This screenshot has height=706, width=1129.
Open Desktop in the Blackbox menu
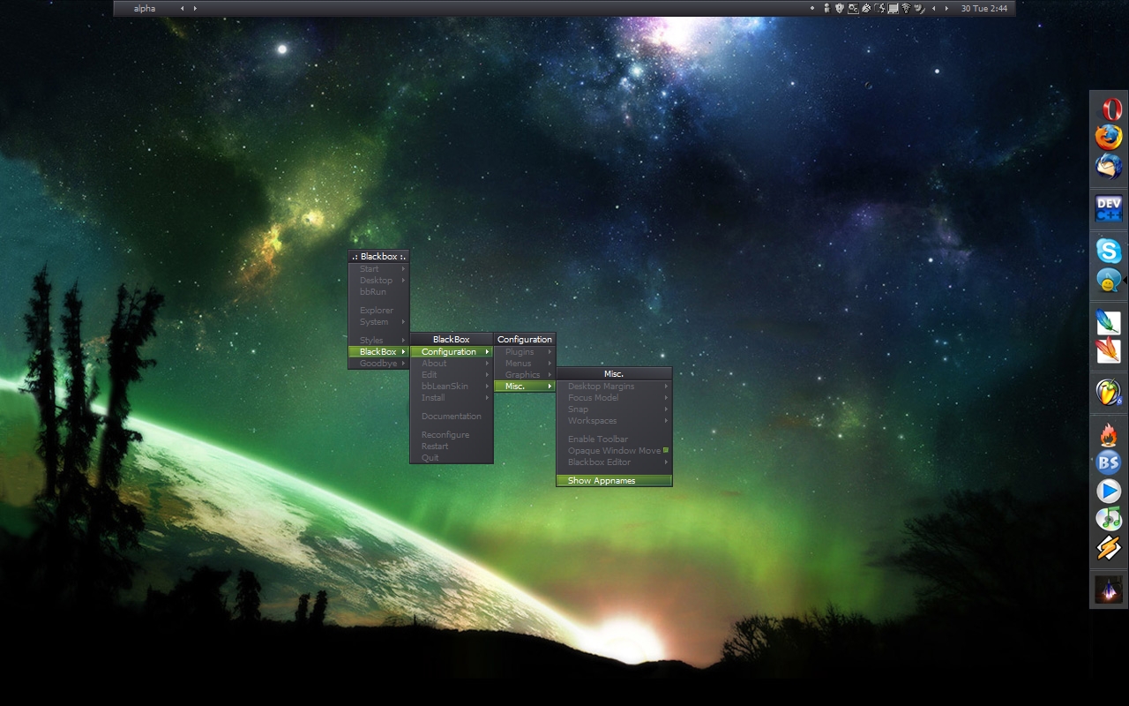click(x=379, y=281)
